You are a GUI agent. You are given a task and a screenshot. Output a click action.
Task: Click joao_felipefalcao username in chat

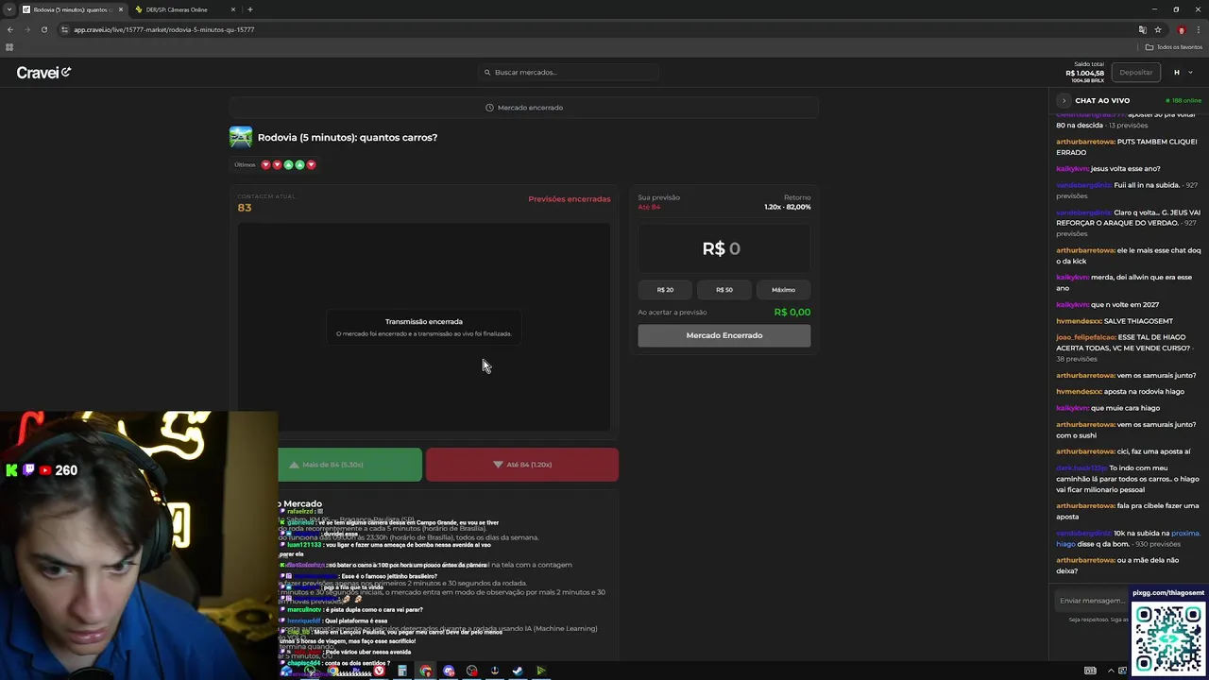[x=1085, y=337]
